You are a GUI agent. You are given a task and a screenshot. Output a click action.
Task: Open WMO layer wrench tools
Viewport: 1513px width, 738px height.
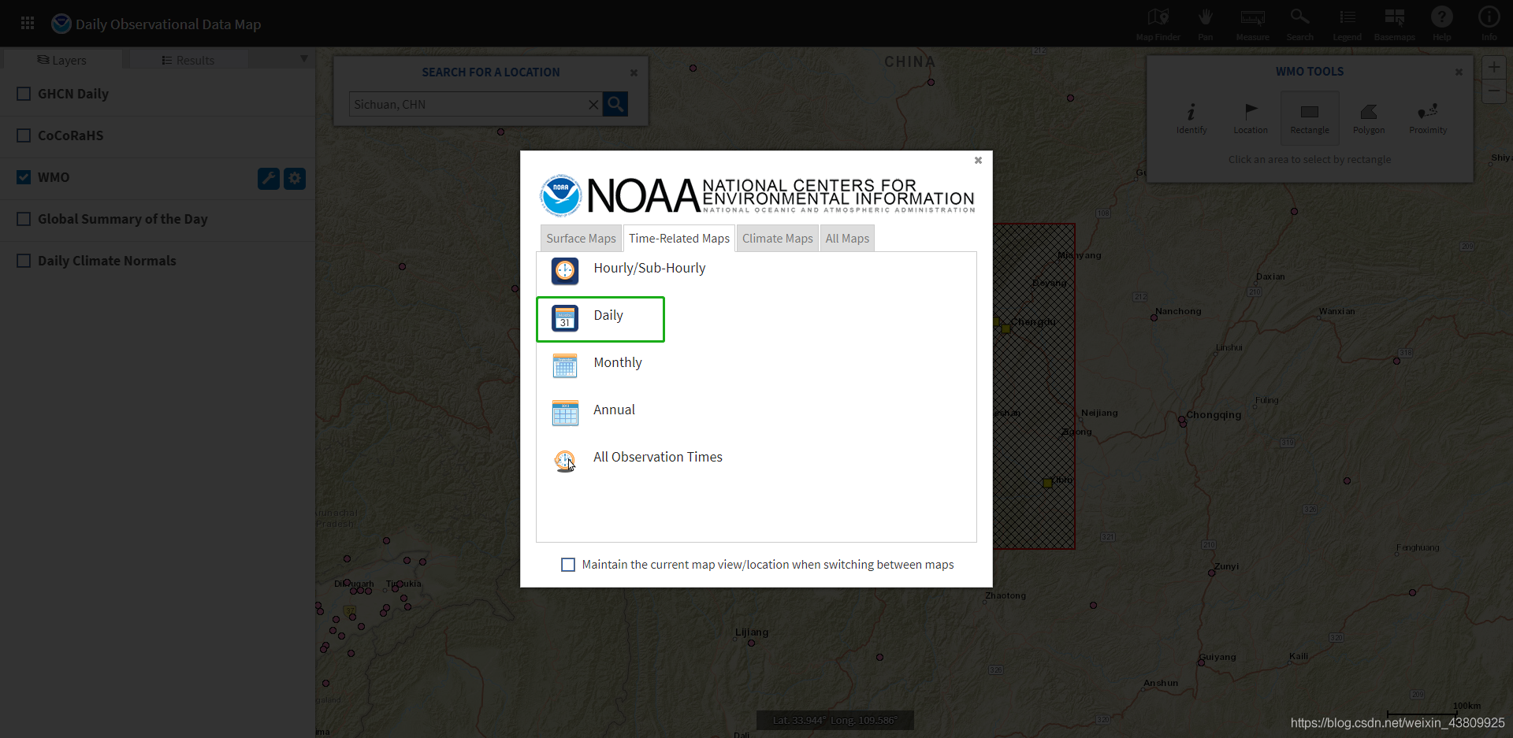[x=269, y=178]
